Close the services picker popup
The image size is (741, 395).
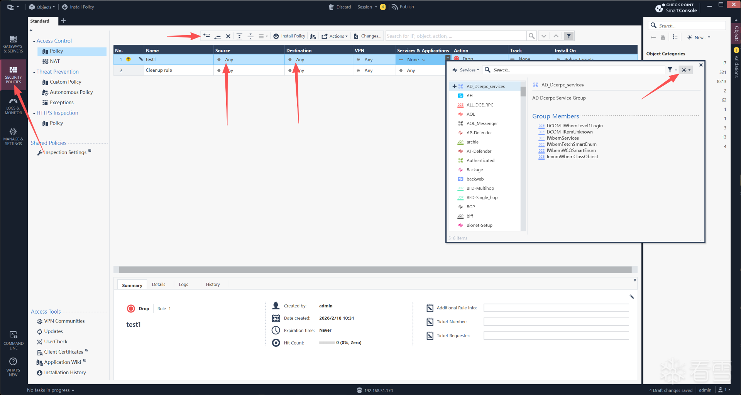tap(701, 65)
